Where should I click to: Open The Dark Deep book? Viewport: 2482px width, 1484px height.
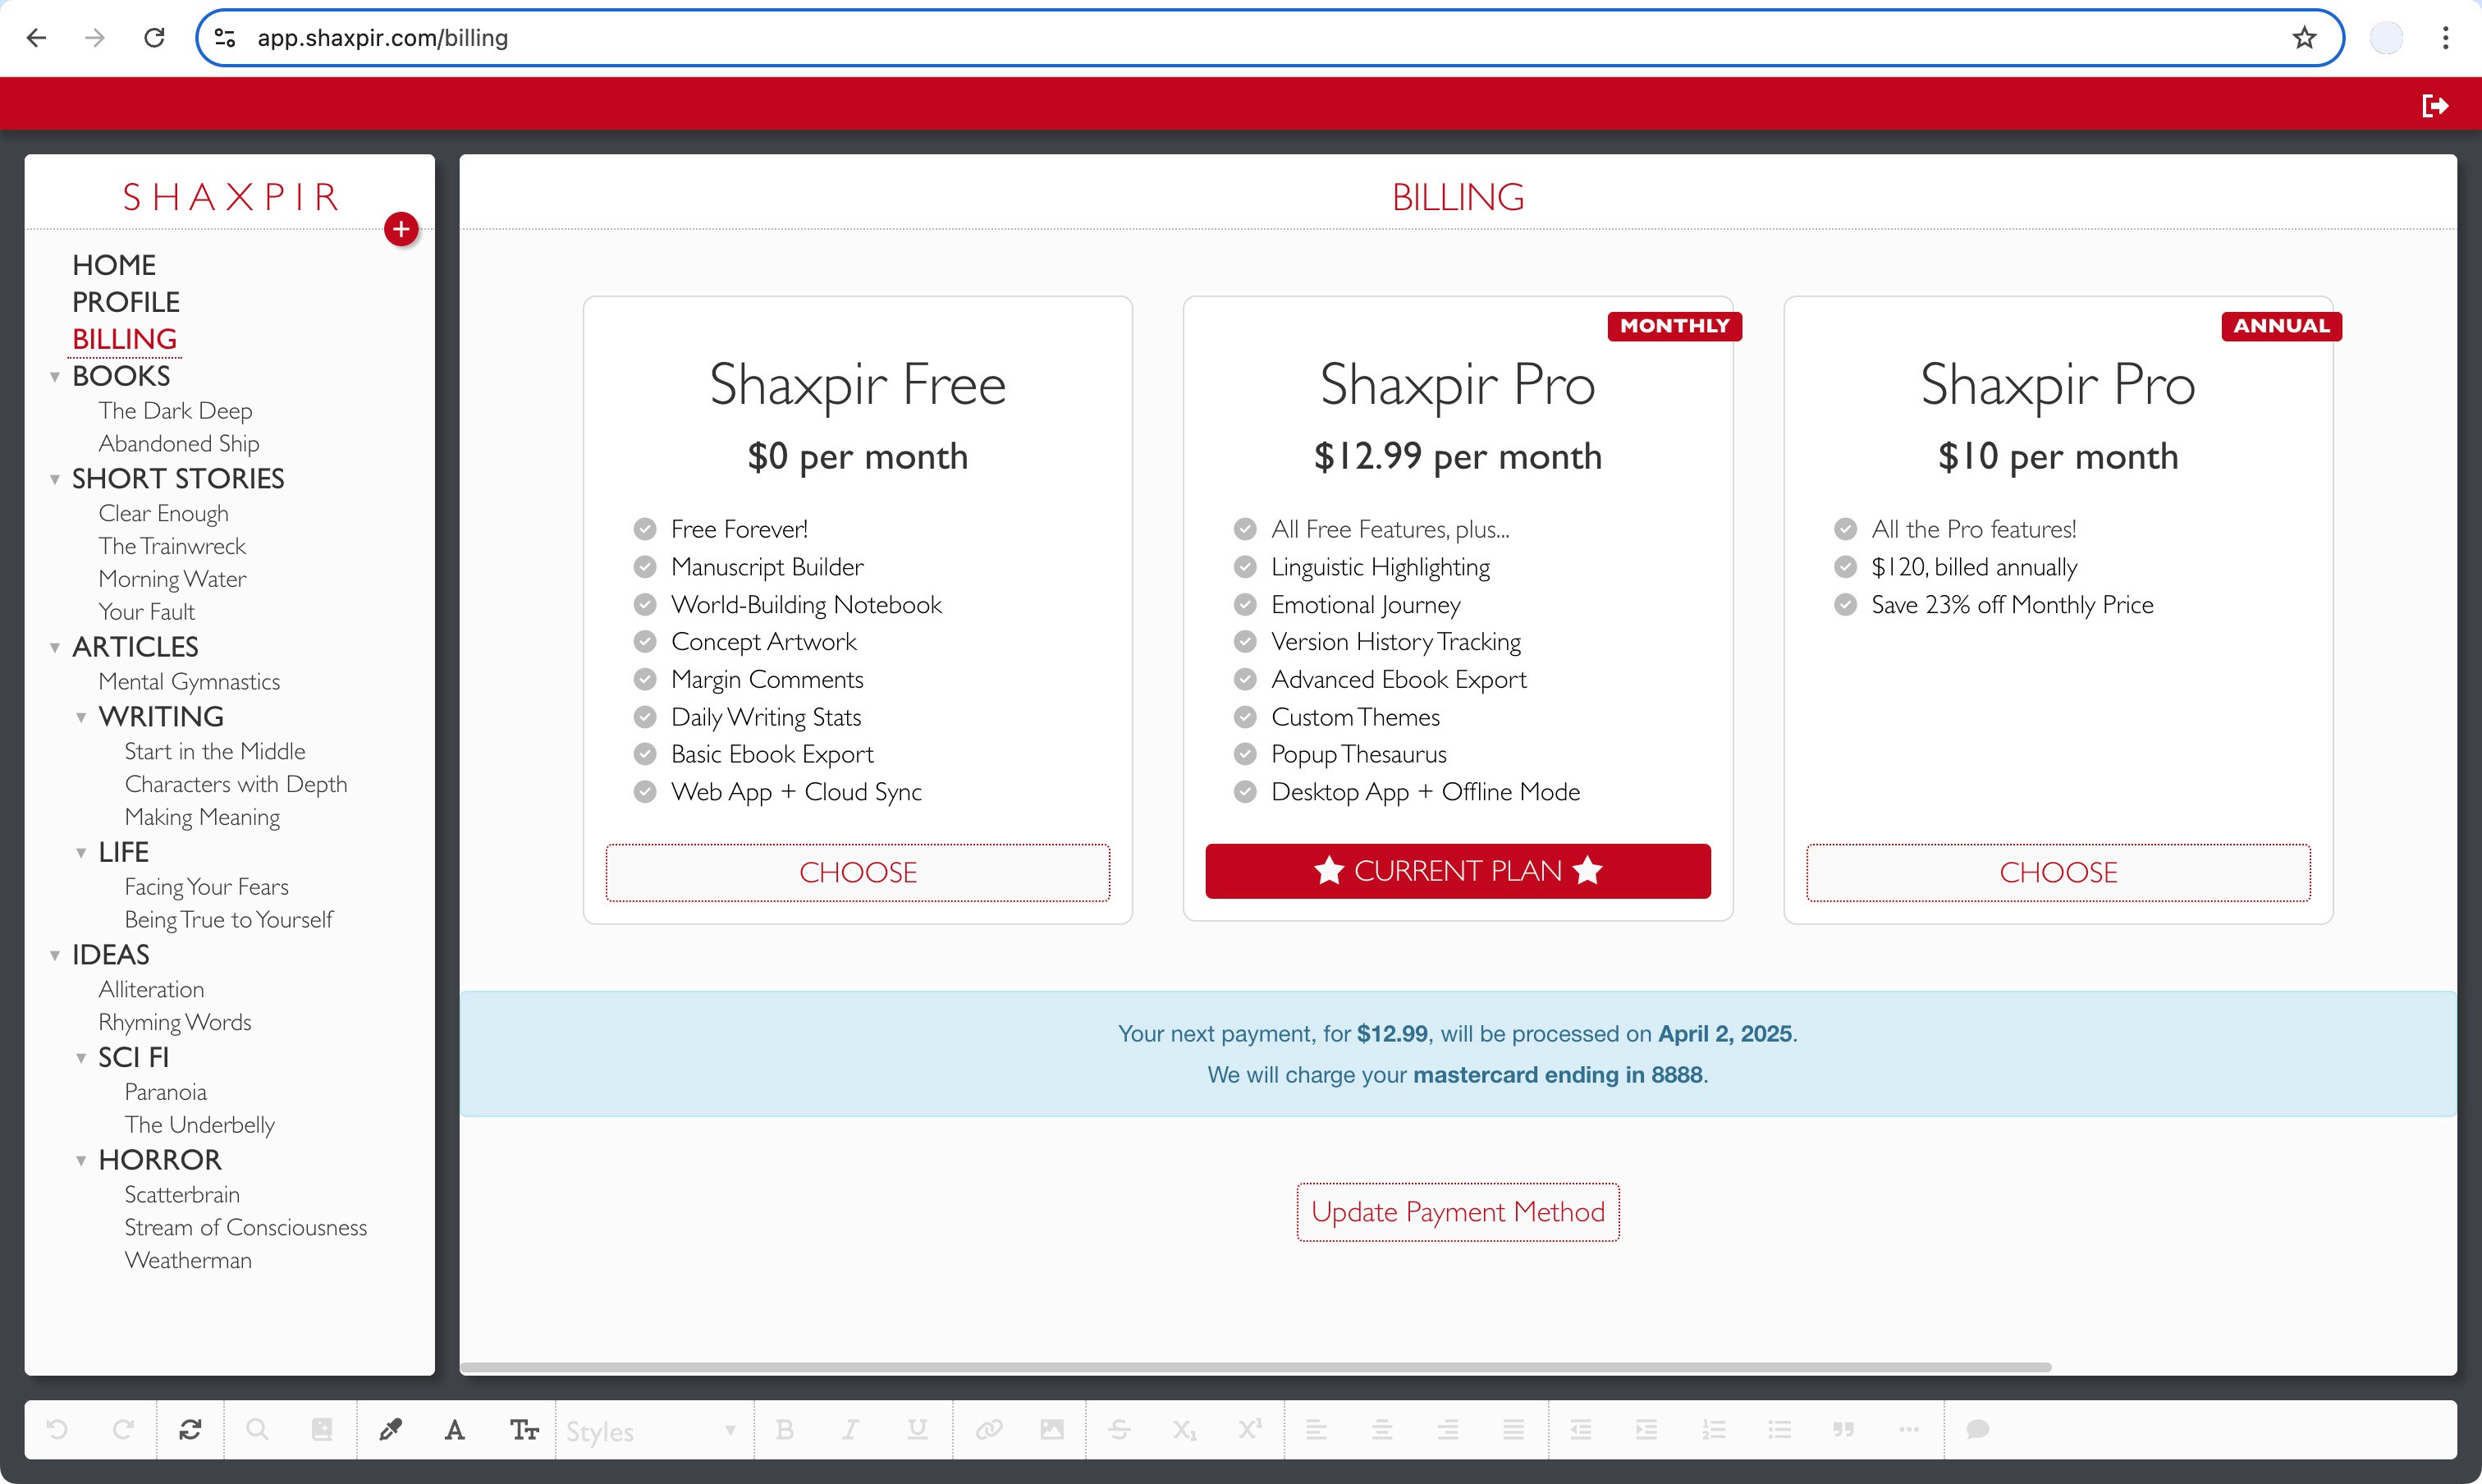pyautogui.click(x=175, y=410)
